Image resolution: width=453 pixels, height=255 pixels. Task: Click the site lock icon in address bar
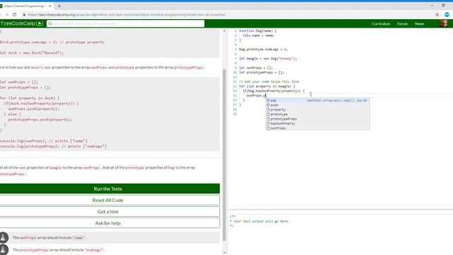click(x=24, y=14)
